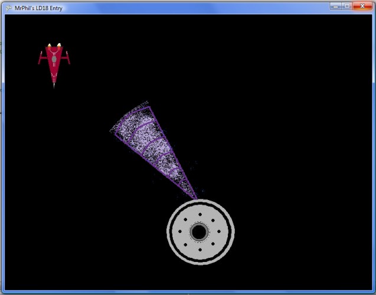Minimize the MrPhil's LD18 Entry window
Viewport: 376px width, 295px height.
(x=336, y=6)
